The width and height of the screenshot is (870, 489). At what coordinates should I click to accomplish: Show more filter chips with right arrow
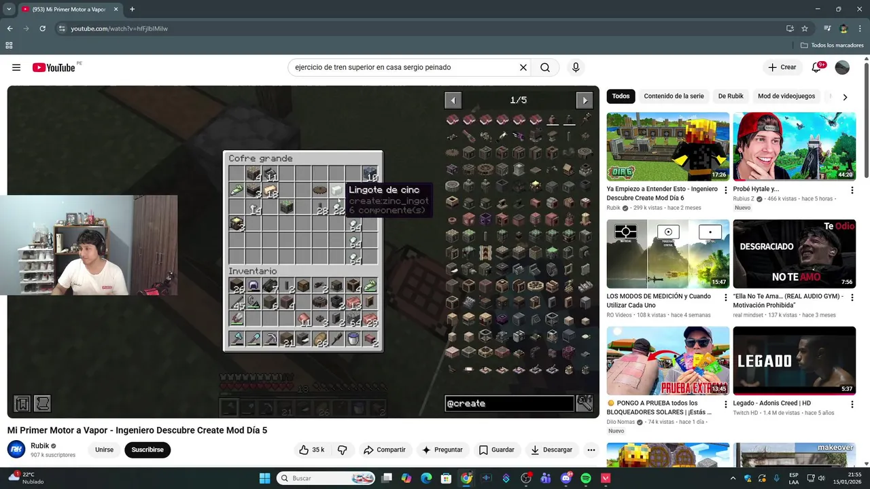pos(845,96)
